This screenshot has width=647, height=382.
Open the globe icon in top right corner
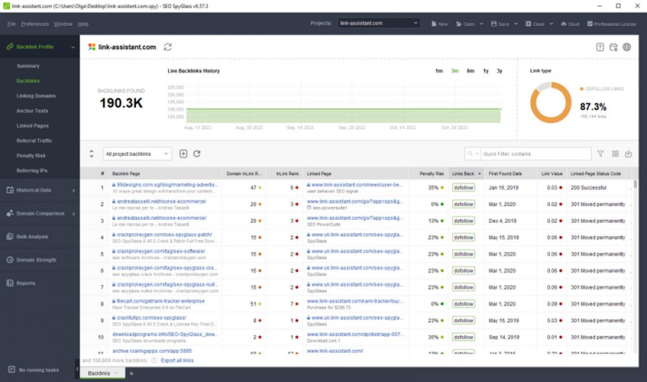click(625, 47)
